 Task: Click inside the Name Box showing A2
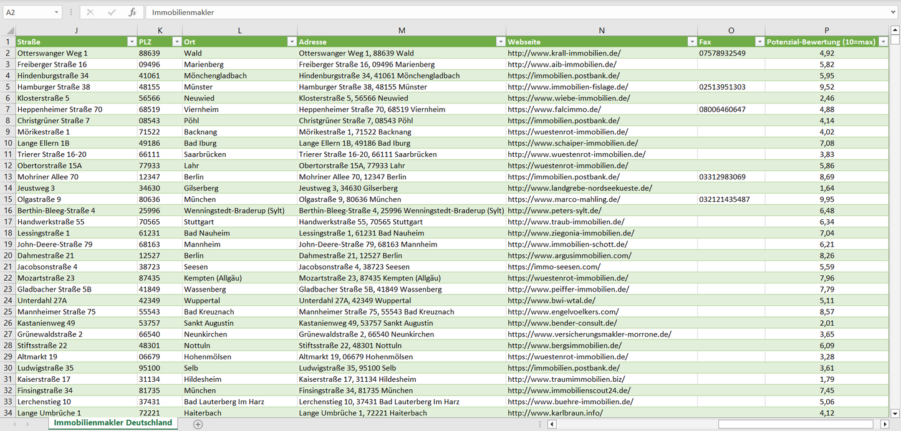(28, 12)
